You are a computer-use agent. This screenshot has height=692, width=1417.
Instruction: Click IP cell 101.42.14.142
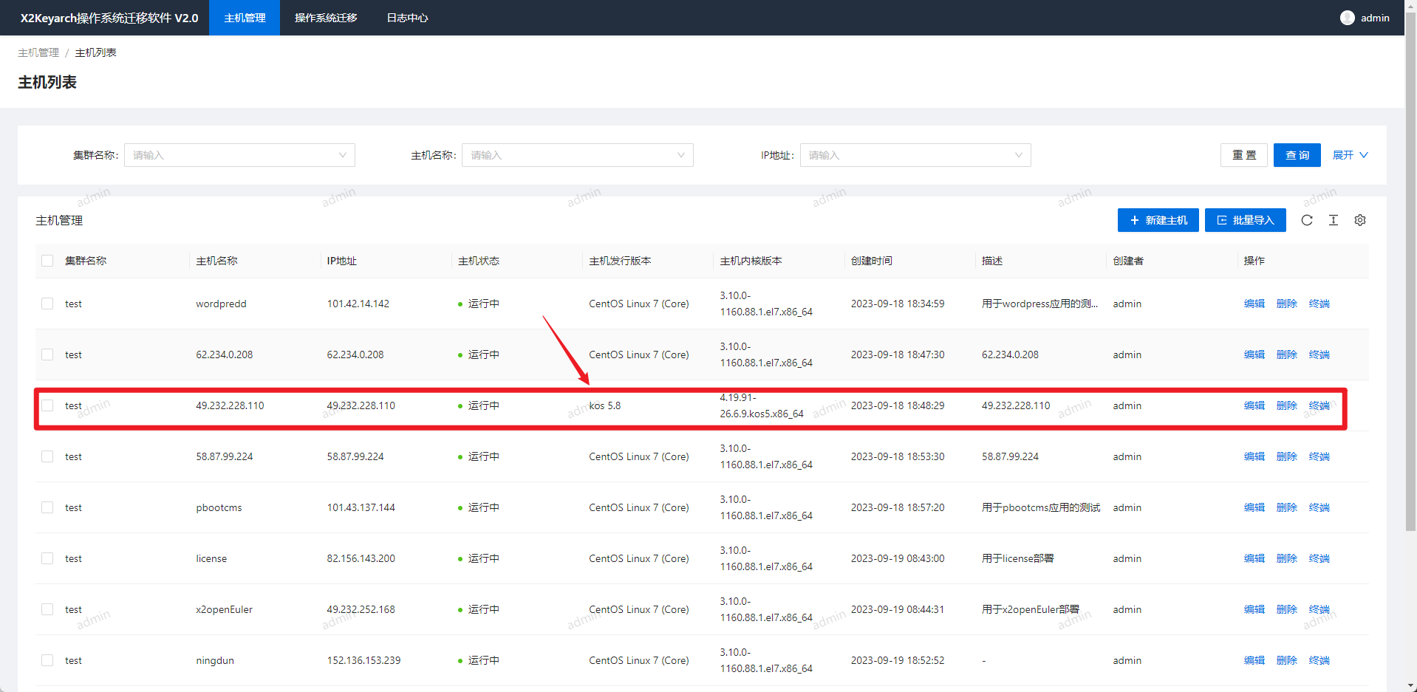358,304
